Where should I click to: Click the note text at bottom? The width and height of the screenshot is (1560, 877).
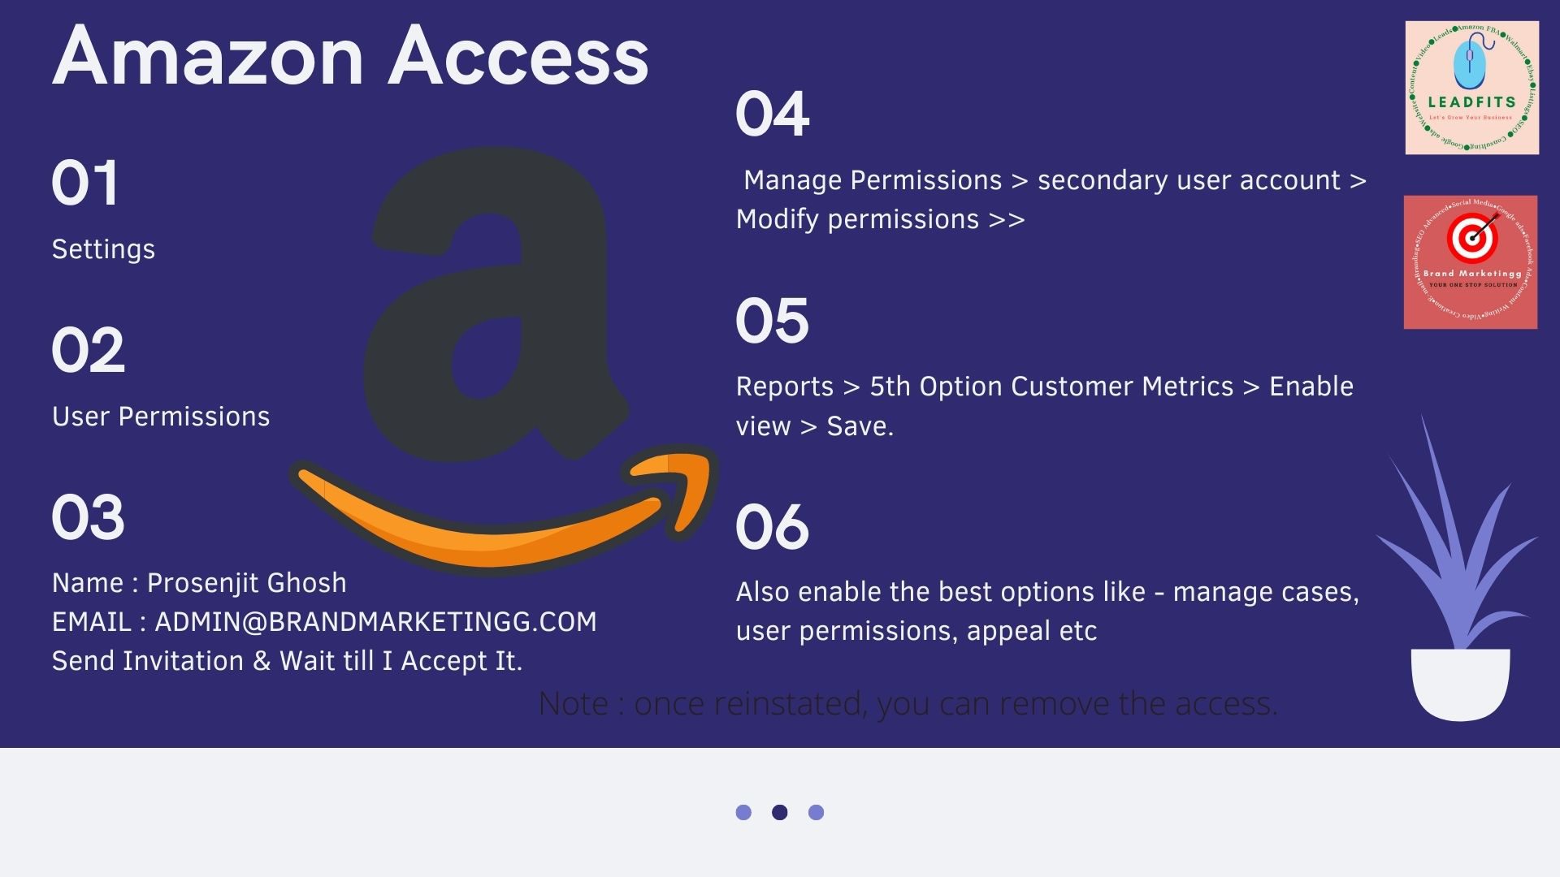[908, 702]
